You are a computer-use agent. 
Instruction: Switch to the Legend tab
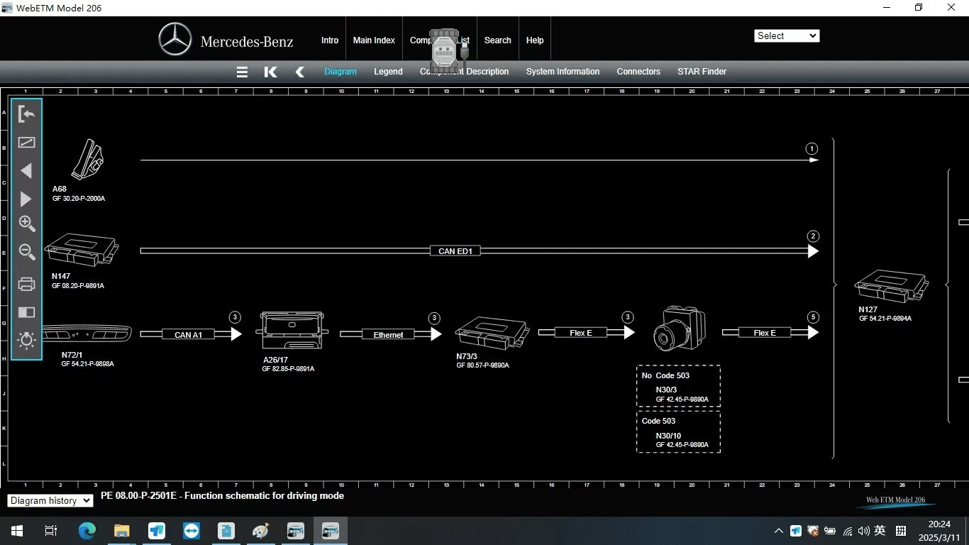[x=388, y=72]
